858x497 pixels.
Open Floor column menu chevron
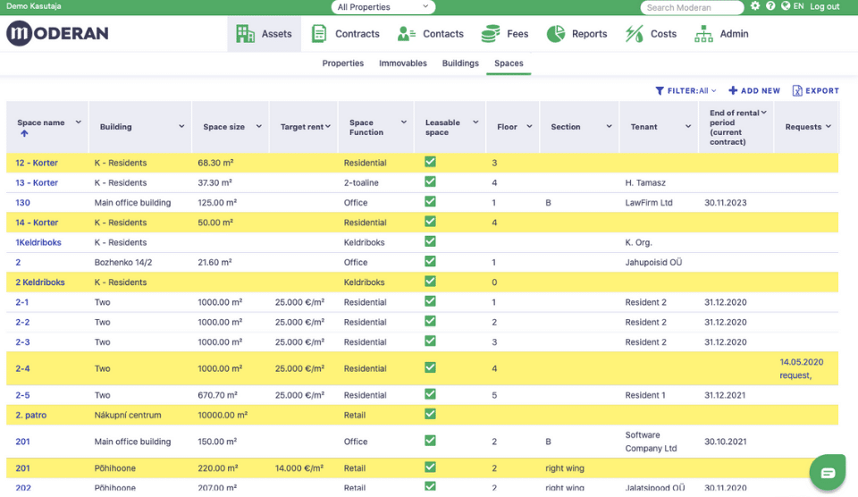pos(529,126)
